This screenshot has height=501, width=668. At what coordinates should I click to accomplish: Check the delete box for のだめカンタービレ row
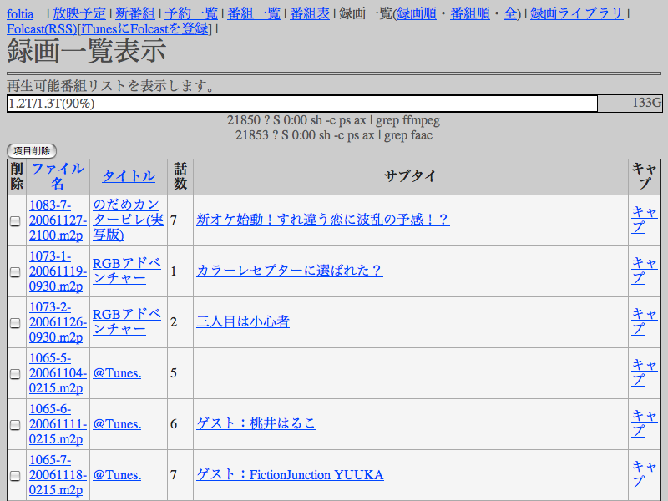coord(15,221)
